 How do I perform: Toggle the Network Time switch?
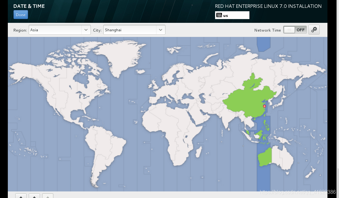coord(295,30)
